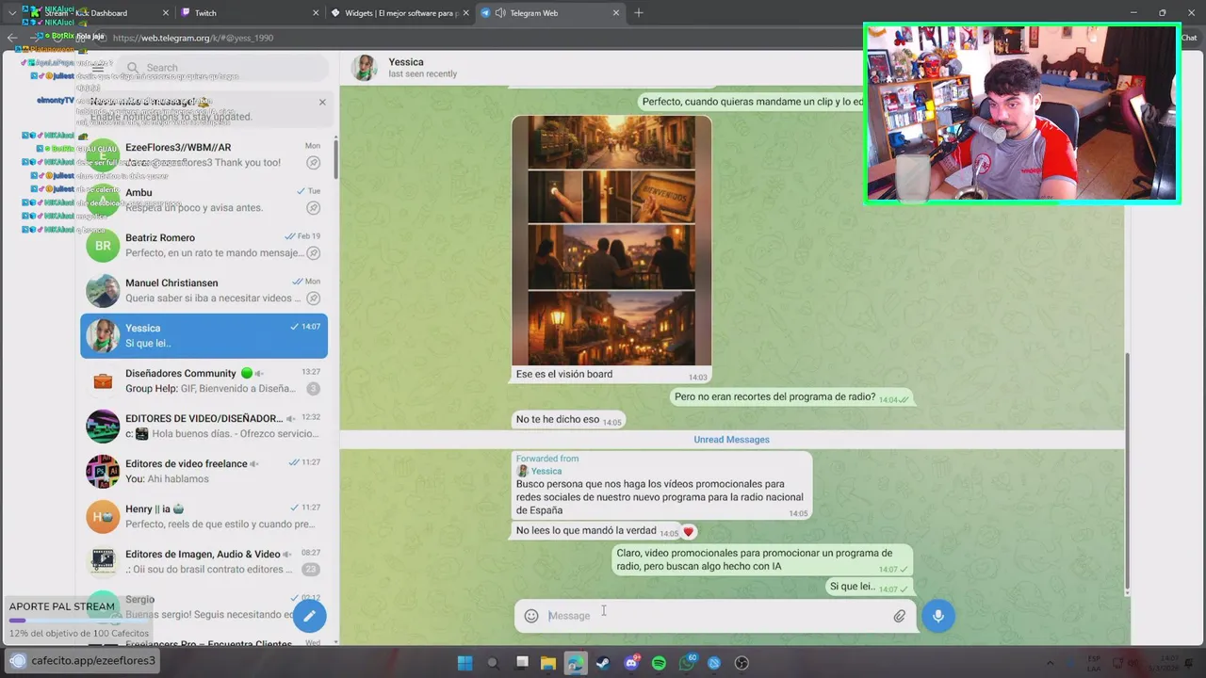Click 'No te he dicho eso' message
The width and height of the screenshot is (1206, 678).
point(568,420)
